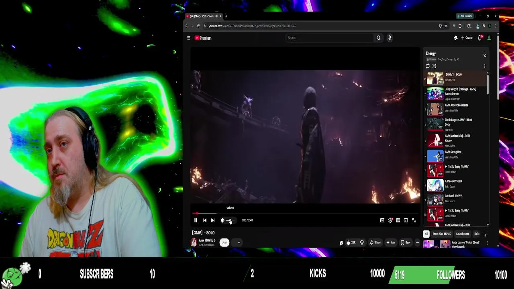Viewport: 514px width, 289px height.
Task: Open the Alex MOVIE channel avatar
Action: (194, 242)
